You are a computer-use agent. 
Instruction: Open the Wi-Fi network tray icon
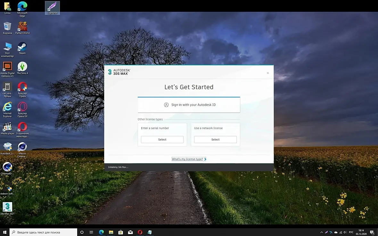coord(341,232)
